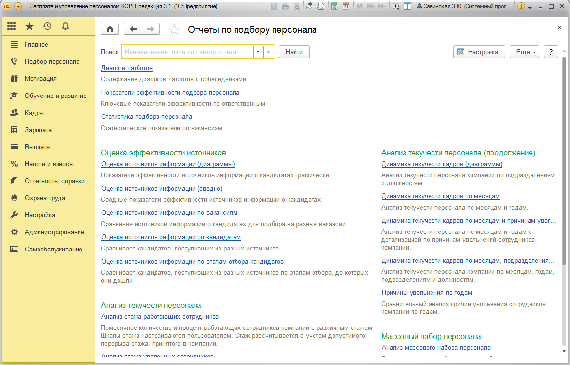Viewport: 570px width, 365px height.
Task: Open the Охрана труда section
Action: (48, 198)
